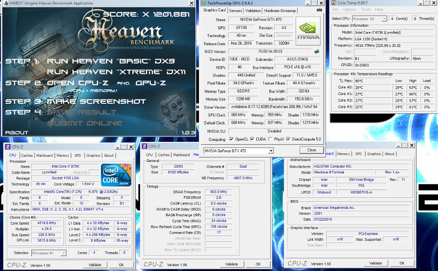Click the DRAM Frequency value 903.9 MHz

tap(219, 192)
